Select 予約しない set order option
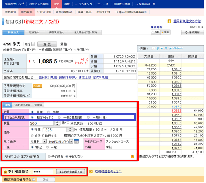Screen dimensions: 206x183 (x=67, y=157)
